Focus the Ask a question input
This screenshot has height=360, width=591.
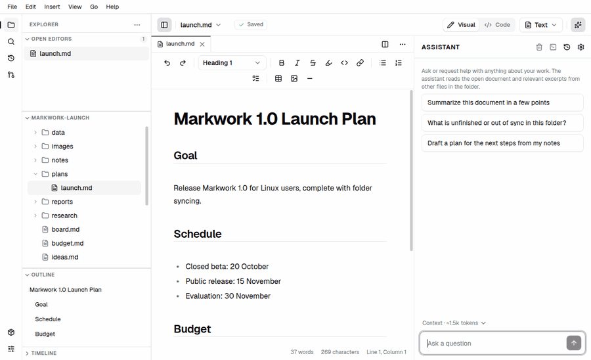click(x=494, y=343)
